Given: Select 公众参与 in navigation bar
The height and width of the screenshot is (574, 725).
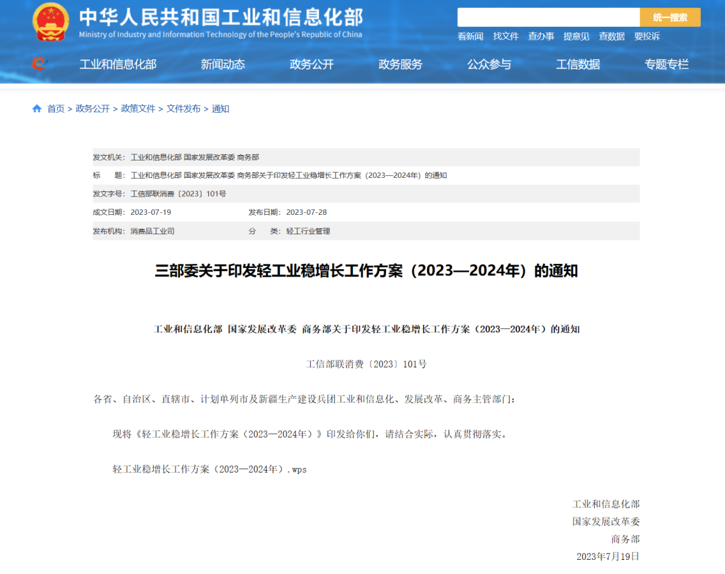Looking at the screenshot, I should point(489,64).
